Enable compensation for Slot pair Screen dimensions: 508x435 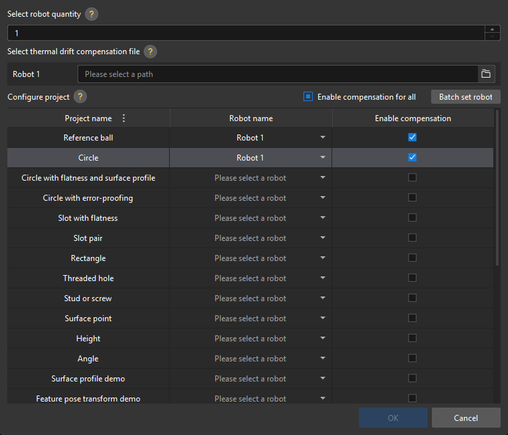click(412, 238)
